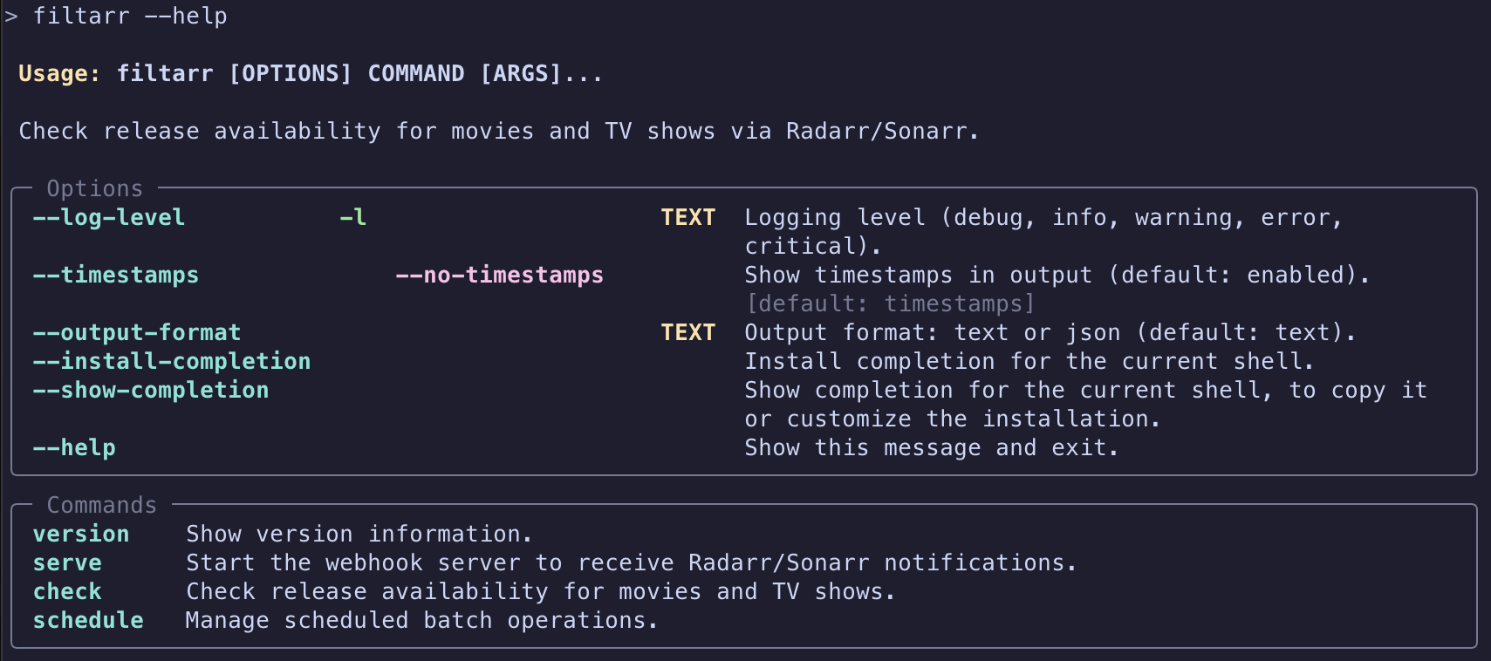Click the '--no-timestamps' option

click(500, 275)
